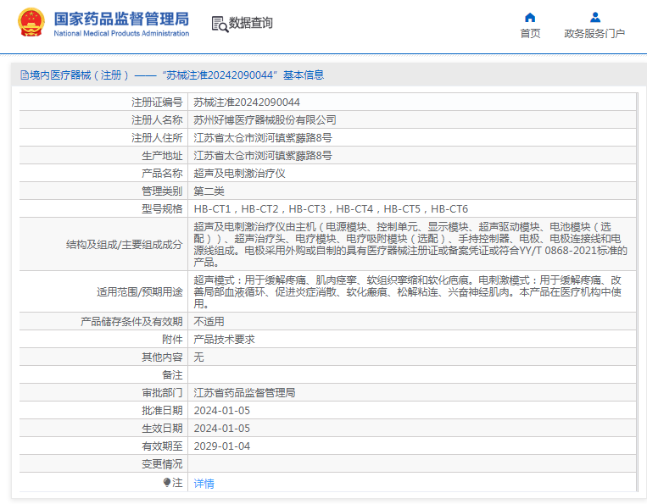Select 苏州好博医疗器械股份有限公司 cell
The width and height of the screenshot is (647, 504).
[x=265, y=120]
